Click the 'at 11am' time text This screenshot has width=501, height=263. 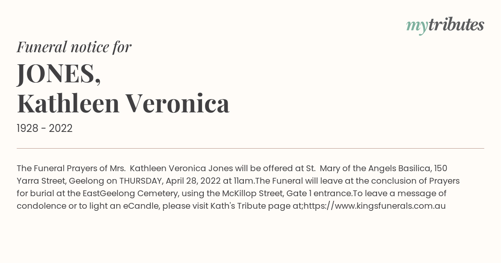coord(238,181)
